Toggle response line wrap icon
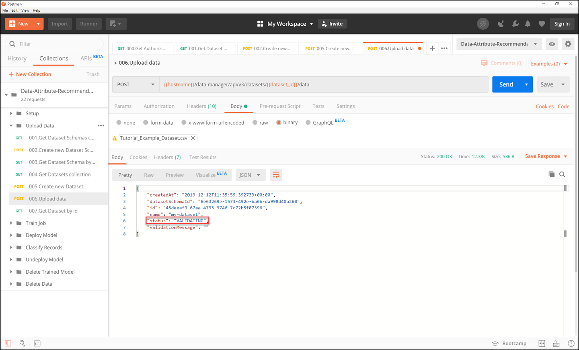Viewport: 579px width, 350px height. pyautogui.click(x=276, y=175)
